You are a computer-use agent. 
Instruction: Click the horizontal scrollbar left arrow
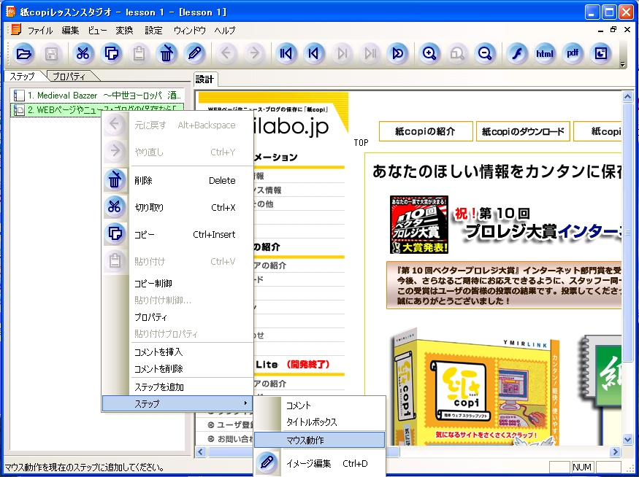(201, 451)
